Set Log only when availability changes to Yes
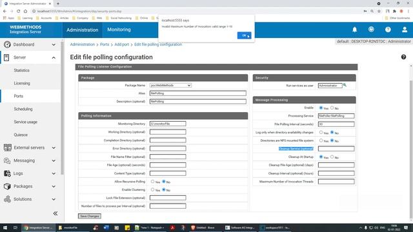 (321, 132)
